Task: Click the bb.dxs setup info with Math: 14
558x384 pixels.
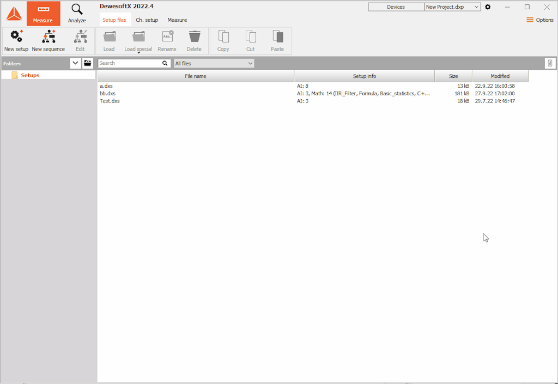Action: pos(363,94)
